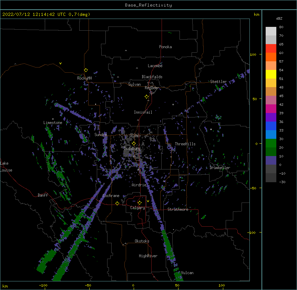
Task: Click the yellow v marker east of Calgary
Action: pyautogui.click(x=148, y=201)
